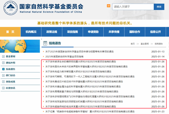Click the golden slogan 基础研究是整个科学体系的源头
Screen dimensions: 169x114
click(84, 23)
